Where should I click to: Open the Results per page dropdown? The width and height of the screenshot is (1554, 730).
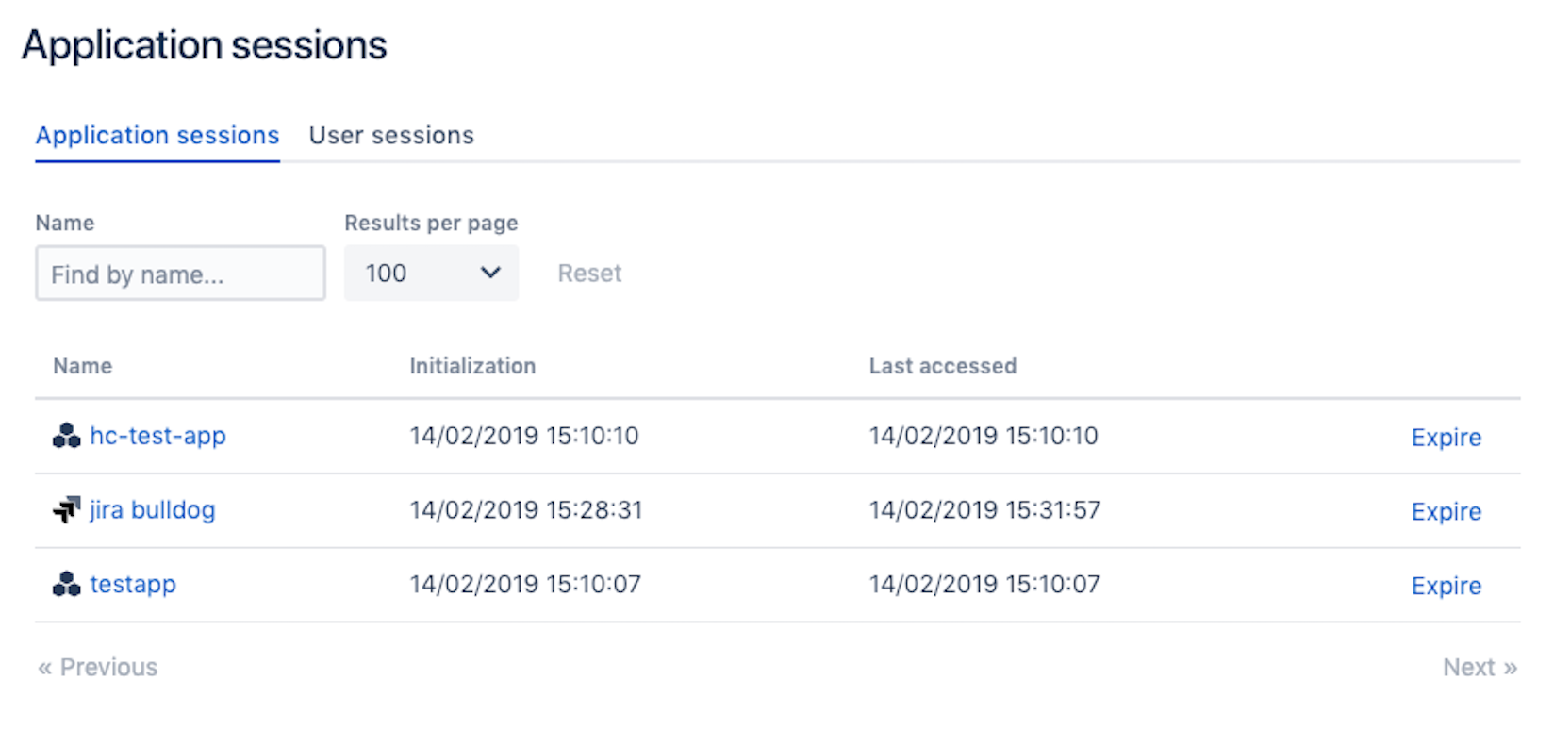430,274
